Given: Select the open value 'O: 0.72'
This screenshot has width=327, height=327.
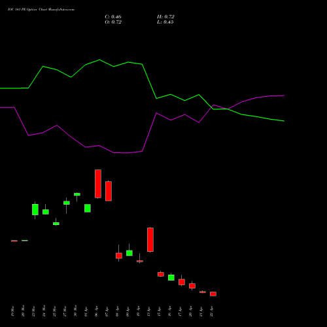Looking at the screenshot, I should (x=113, y=22).
